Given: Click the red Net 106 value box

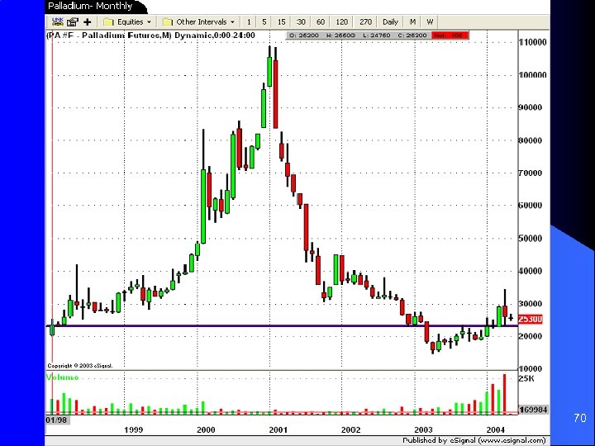Looking at the screenshot, I should [x=450, y=36].
